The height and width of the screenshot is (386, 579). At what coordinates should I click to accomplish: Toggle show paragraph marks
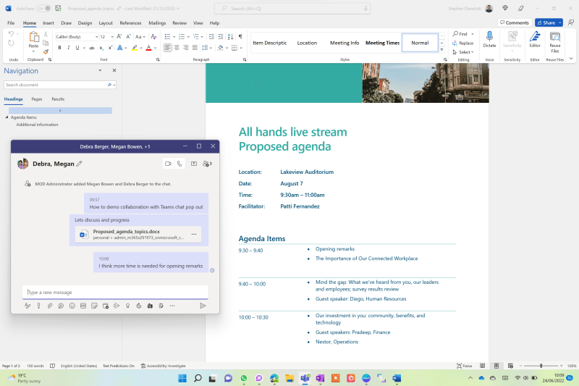click(x=240, y=35)
